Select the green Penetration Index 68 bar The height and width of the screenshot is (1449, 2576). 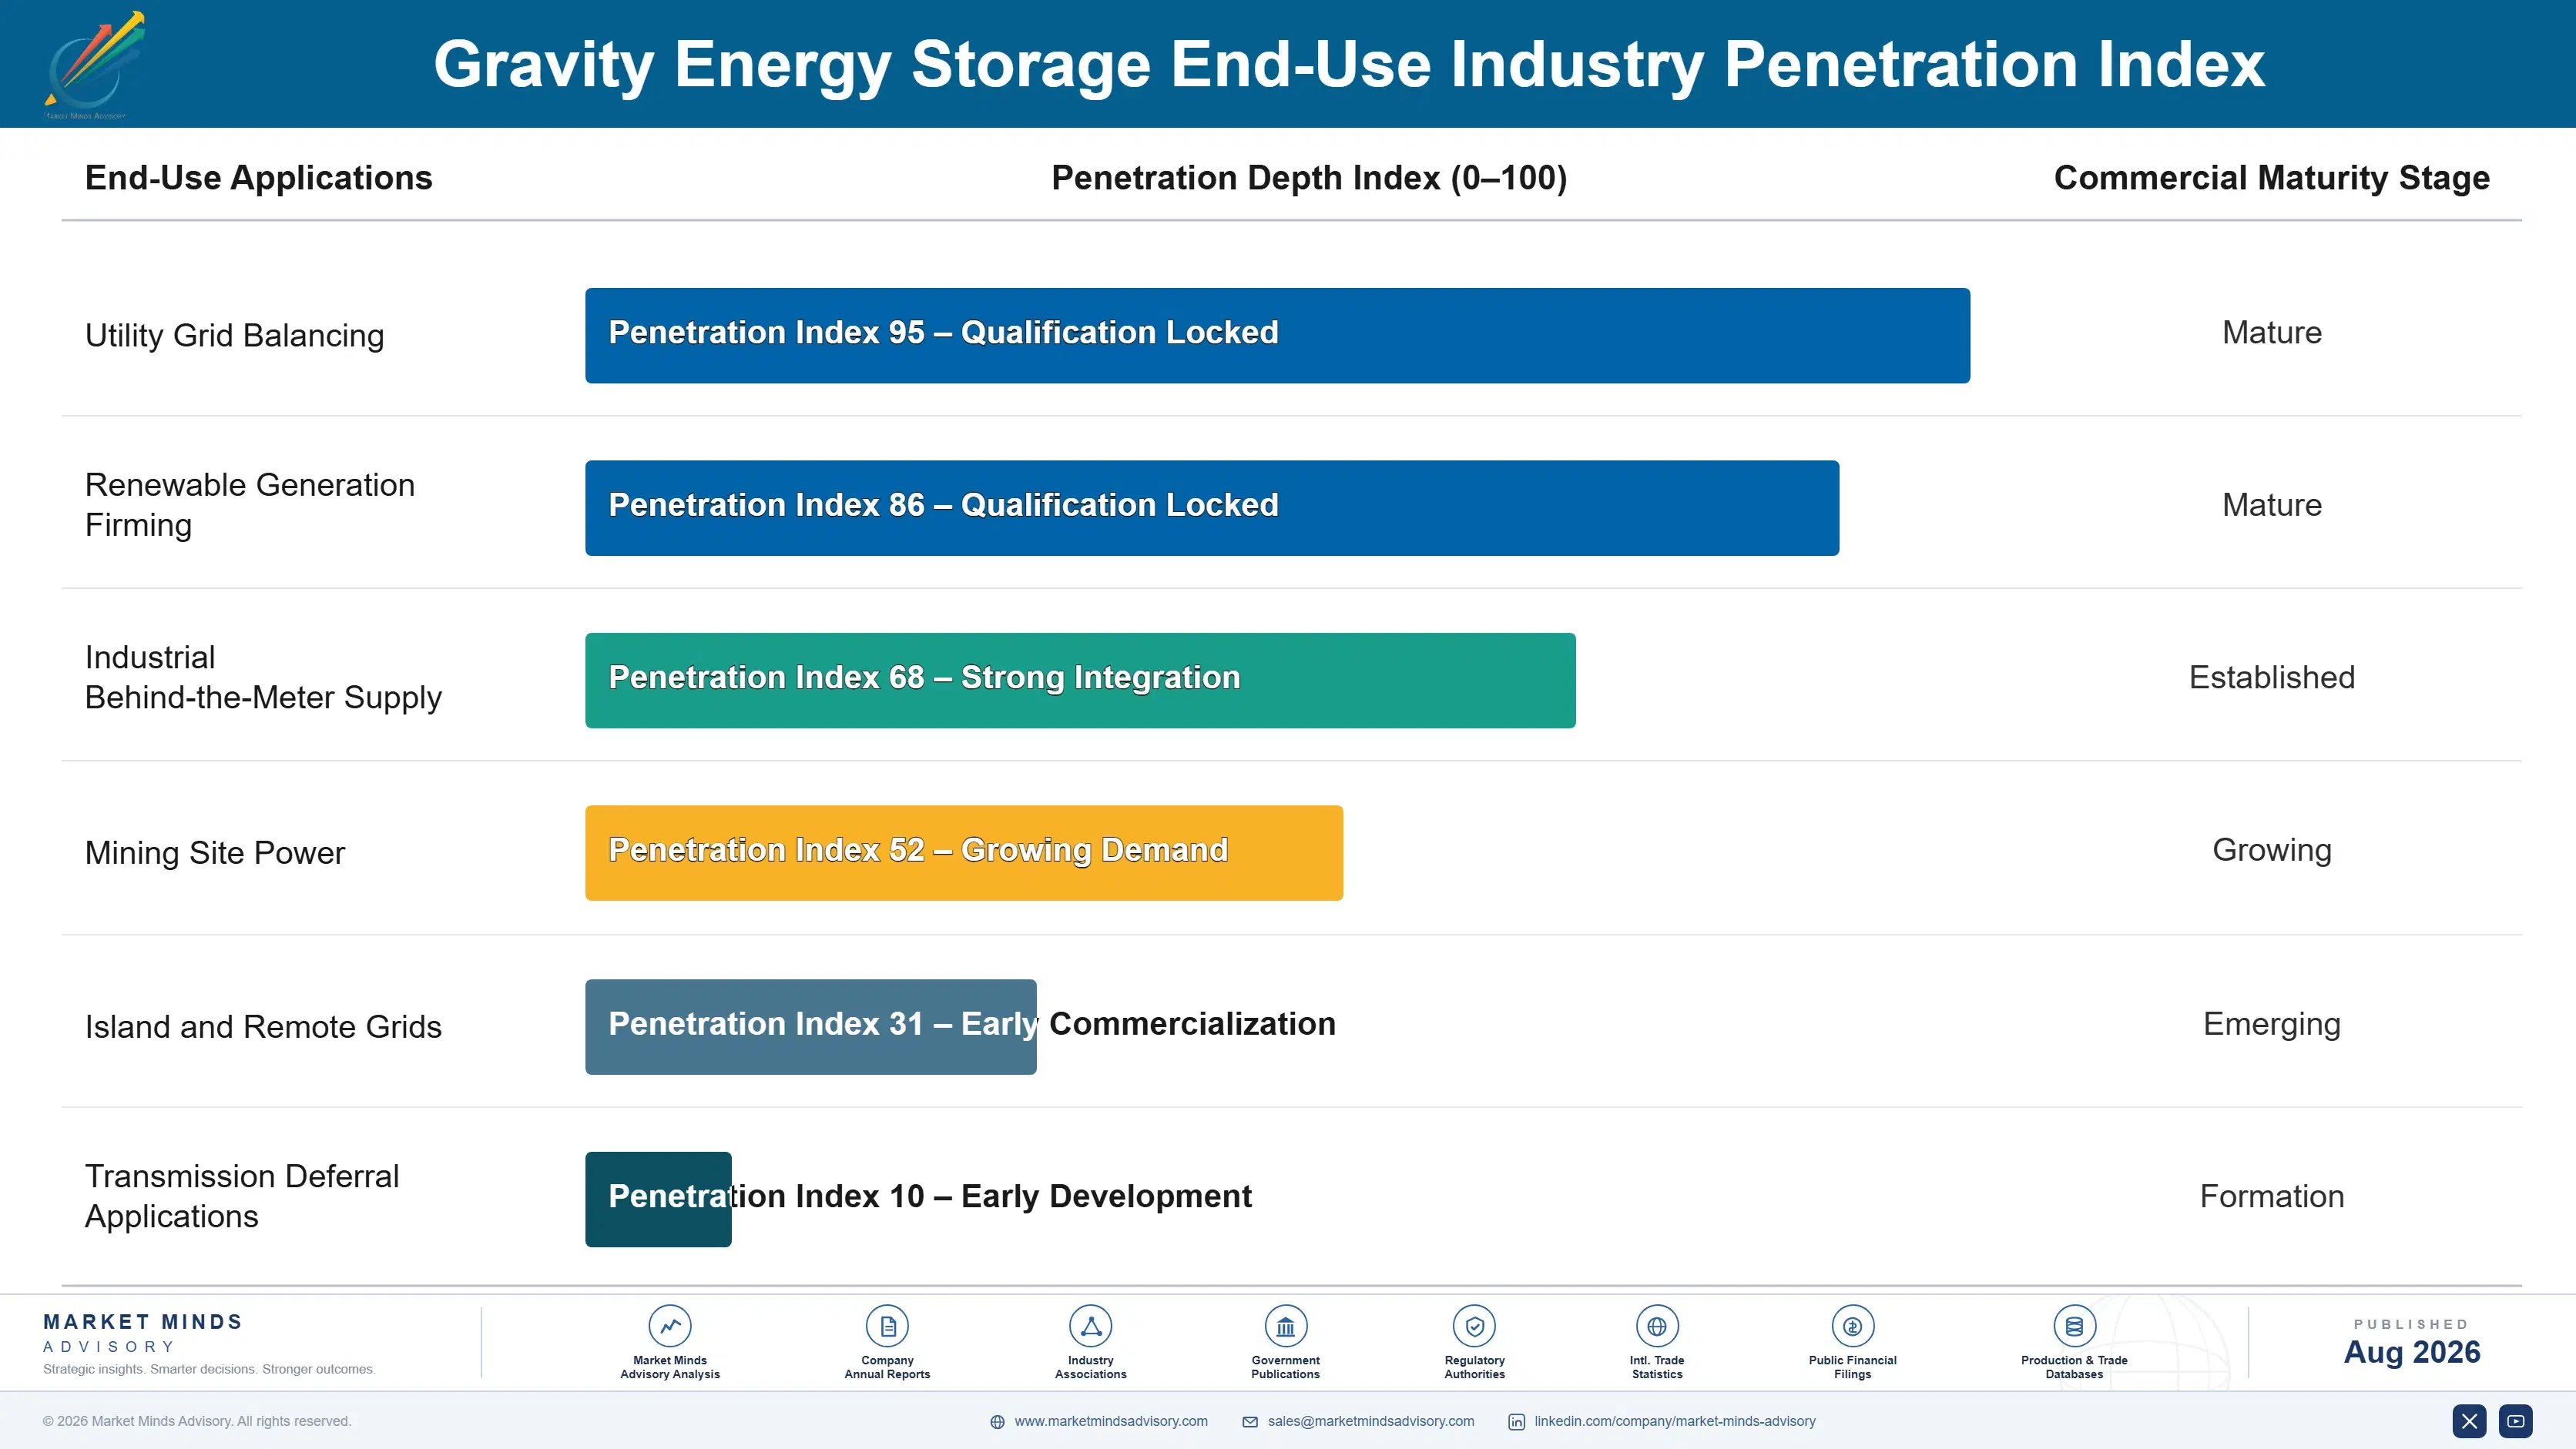(1080, 681)
